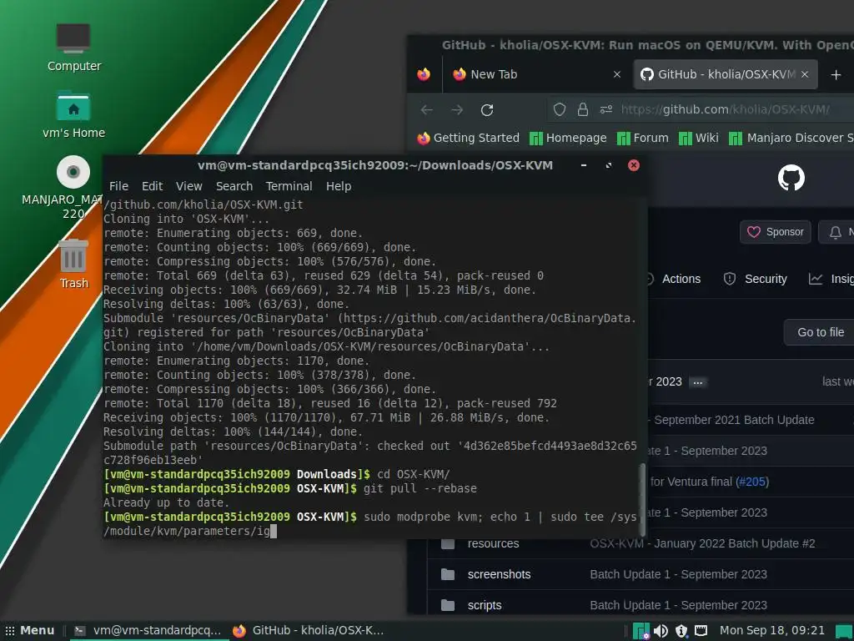Open terminal Search menu
The width and height of the screenshot is (854, 641).
(234, 186)
